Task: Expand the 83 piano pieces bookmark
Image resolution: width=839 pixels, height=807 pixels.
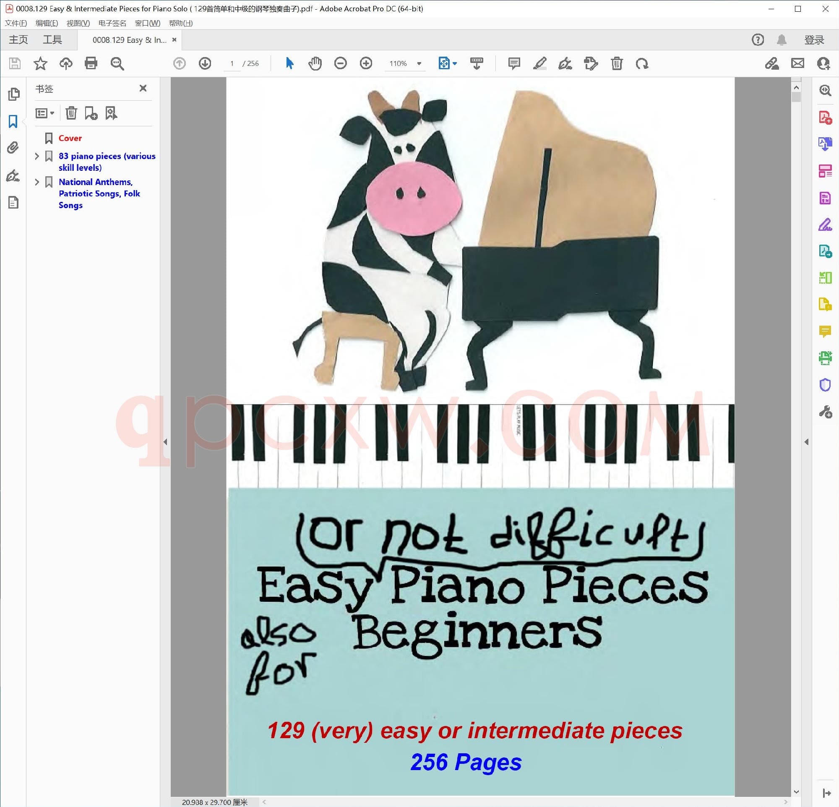Action: pos(37,156)
